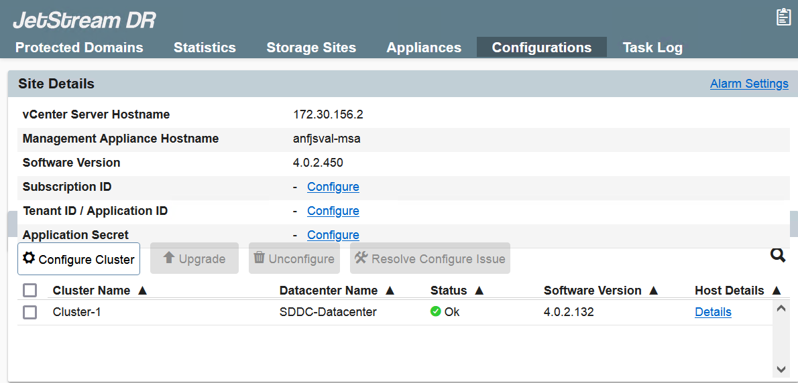Configure the Subscription ID

tap(333, 187)
